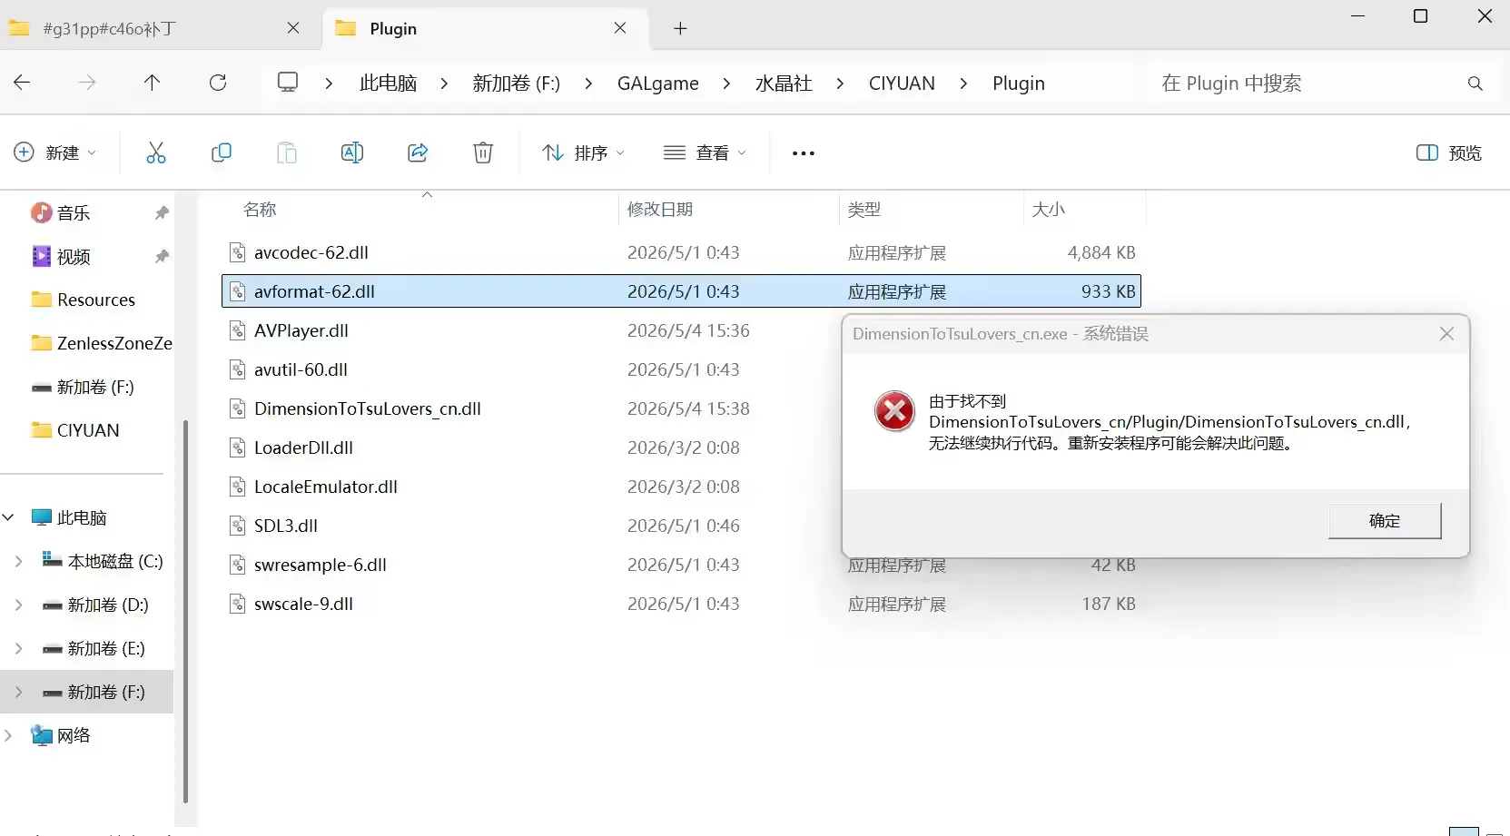This screenshot has height=836, width=1510.
Task: Click the Delete trash can icon
Action: 483,152
